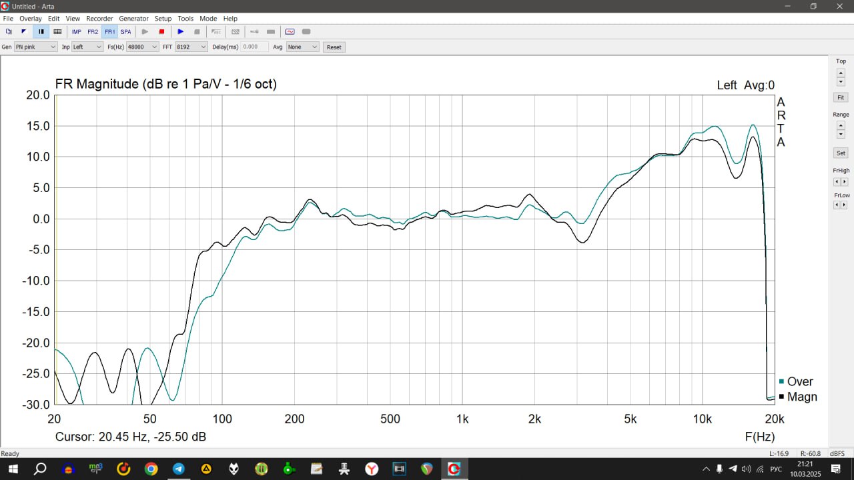Click the REC toolbar icon
The width and height of the screenshot is (854, 480).
216,31
